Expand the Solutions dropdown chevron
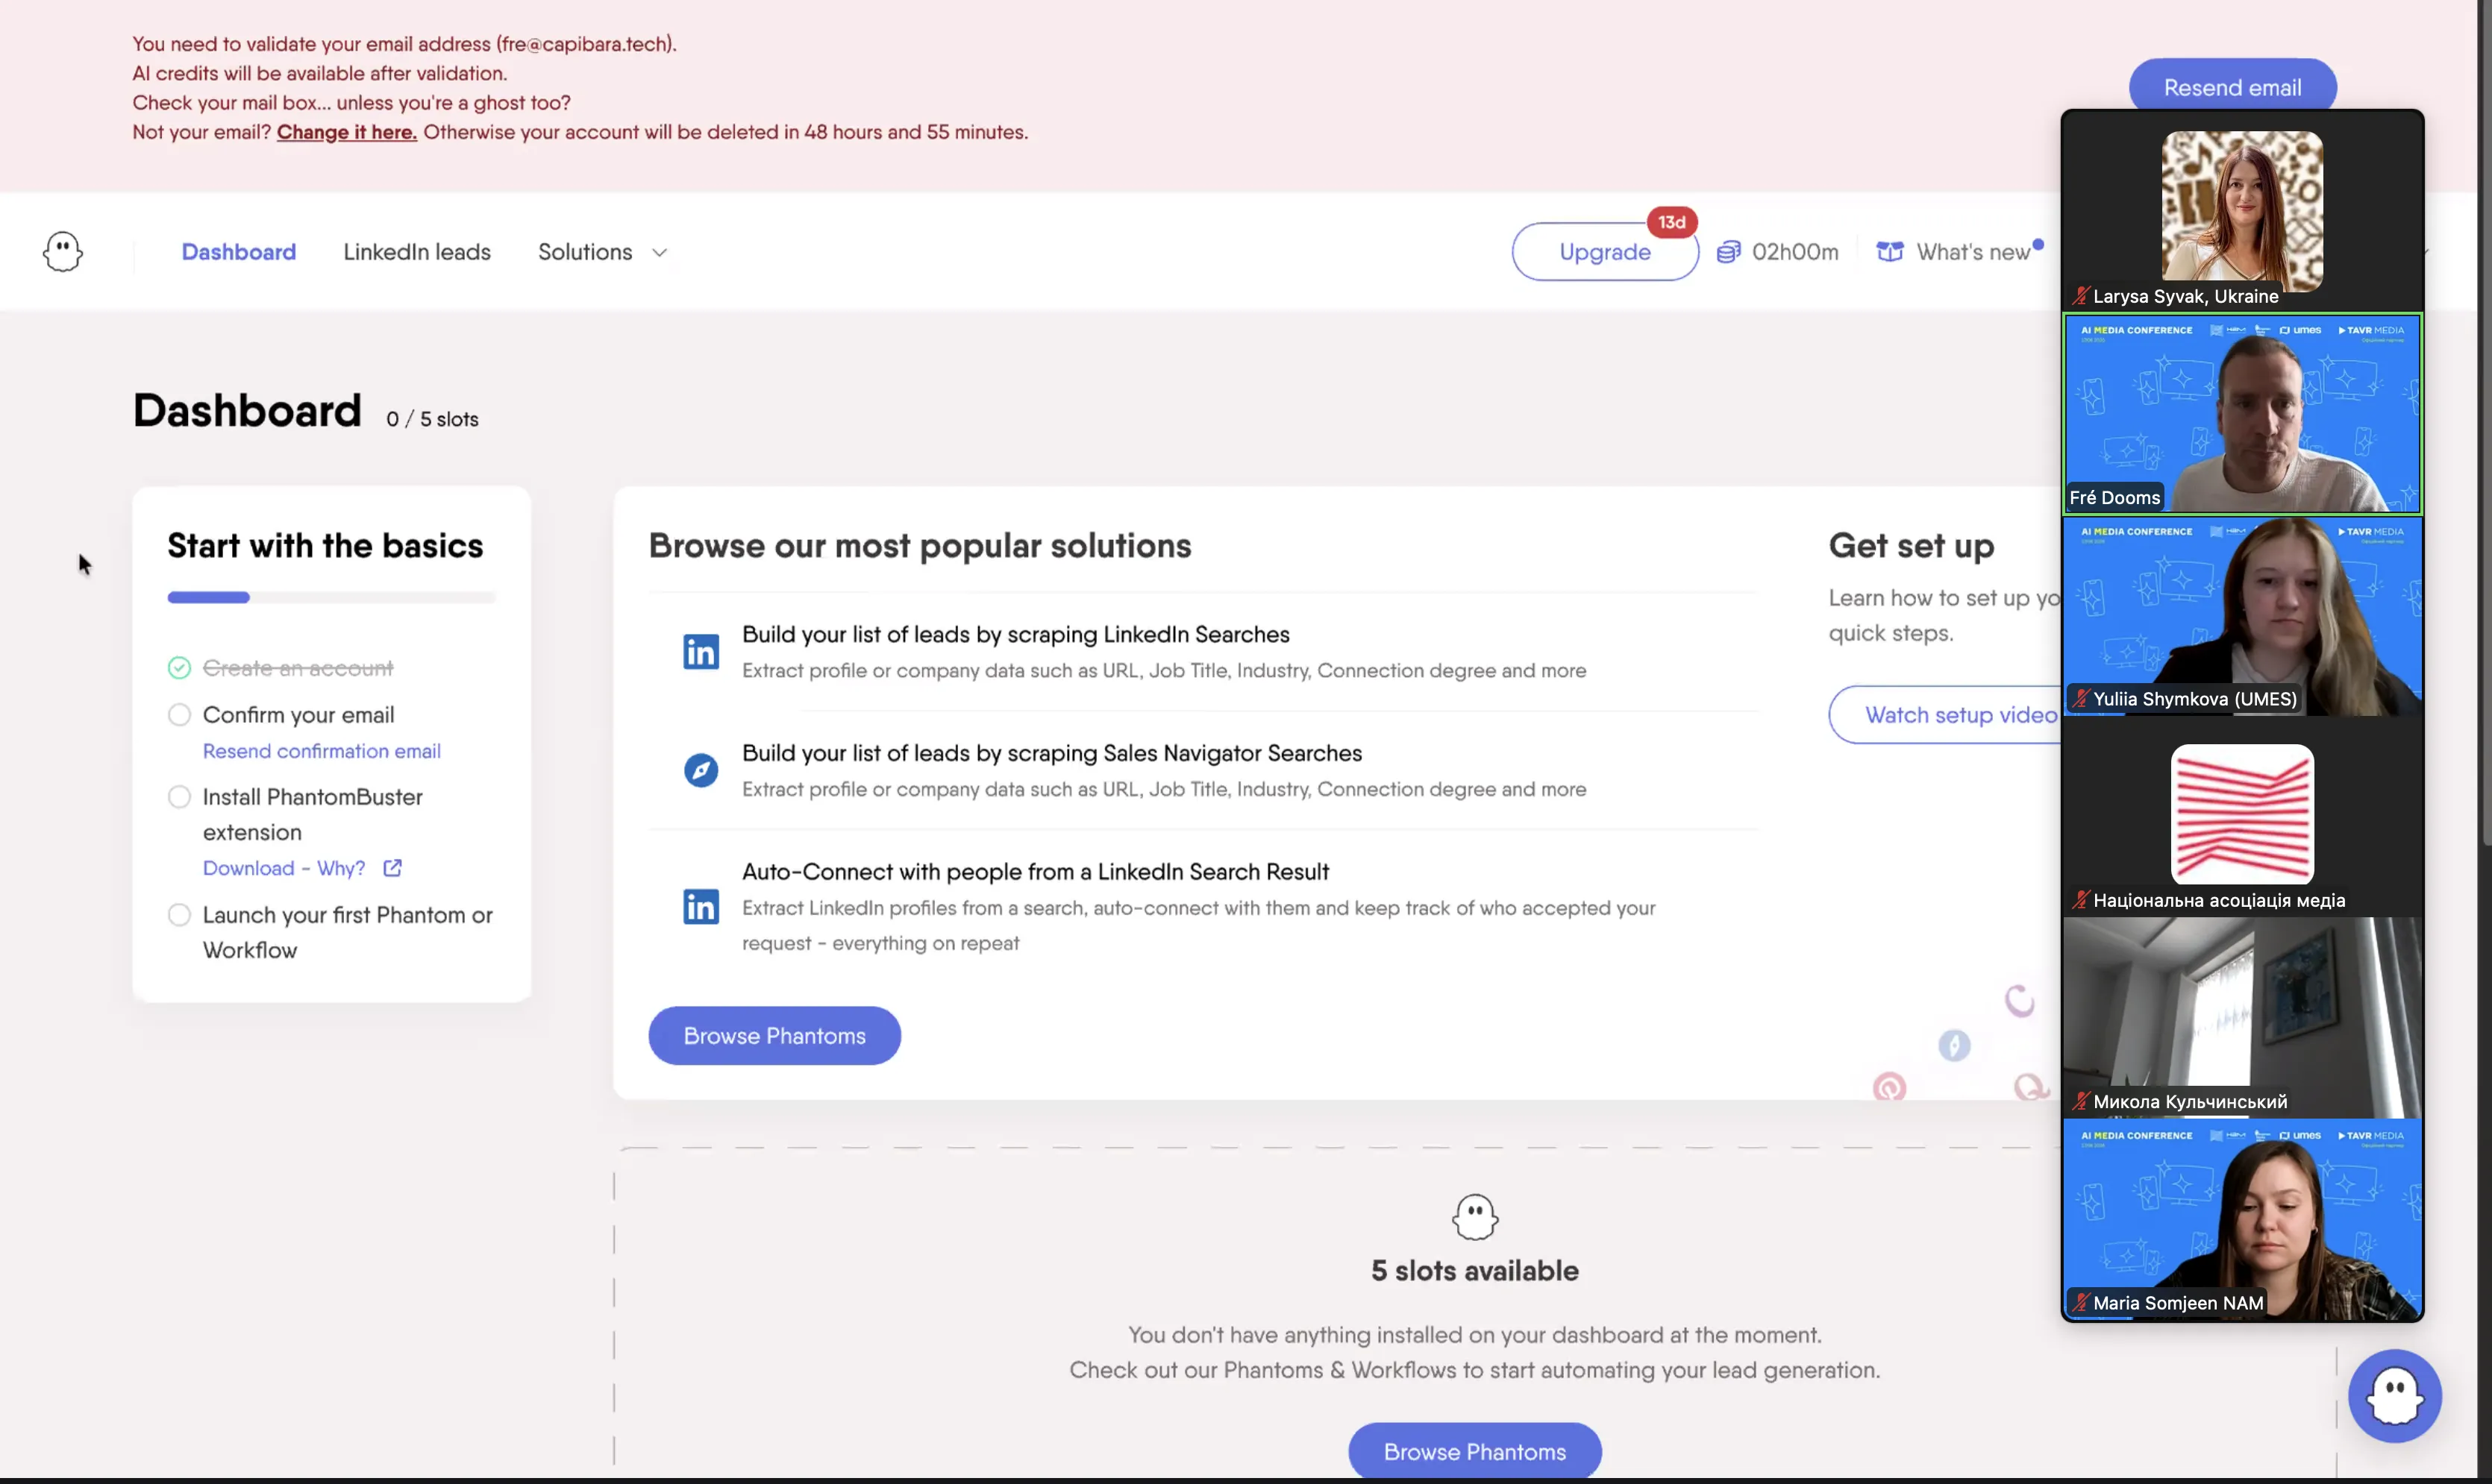This screenshot has height=1484, width=2492. [660, 253]
